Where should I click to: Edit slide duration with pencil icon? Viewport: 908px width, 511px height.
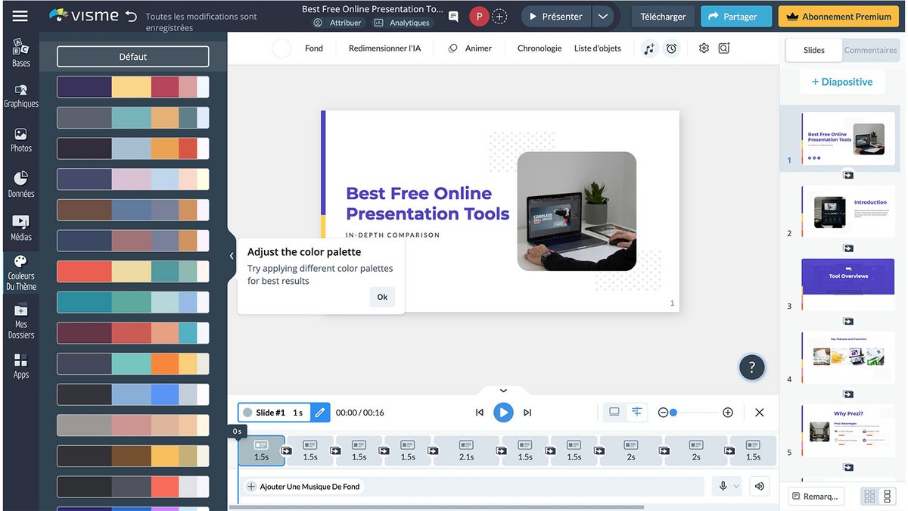tap(320, 413)
